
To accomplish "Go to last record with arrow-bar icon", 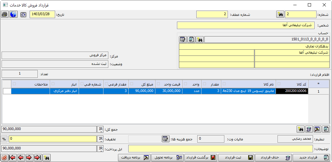I will (37, 157).
